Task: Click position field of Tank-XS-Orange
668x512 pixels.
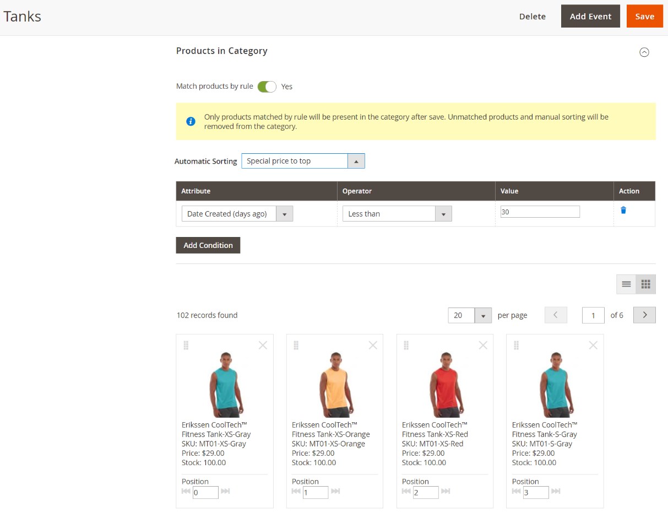Action: click(x=316, y=492)
